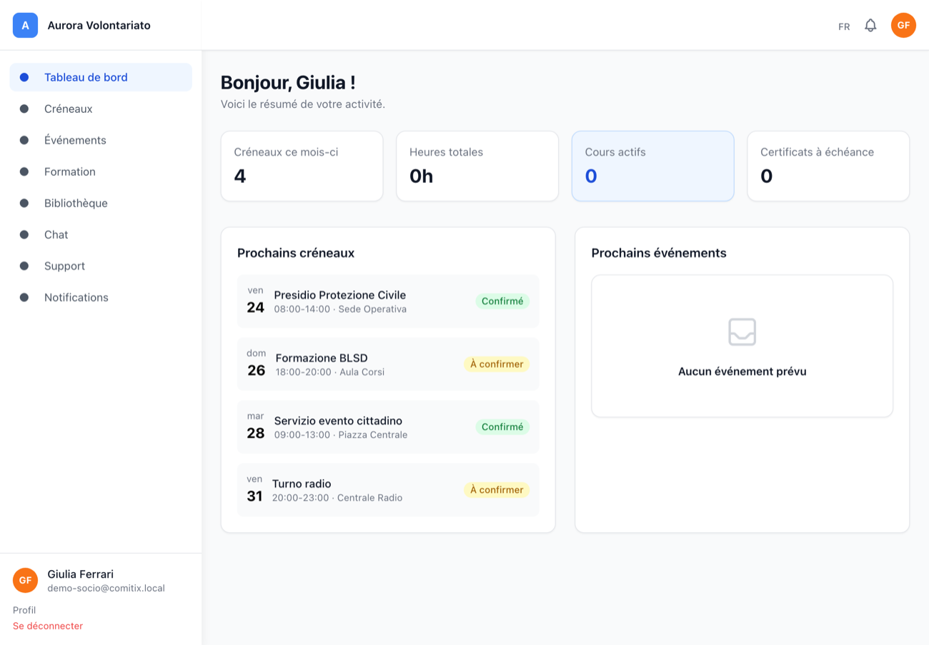This screenshot has width=929, height=645.
Task: Open Bibliothèque in sidebar
Action: [101, 203]
